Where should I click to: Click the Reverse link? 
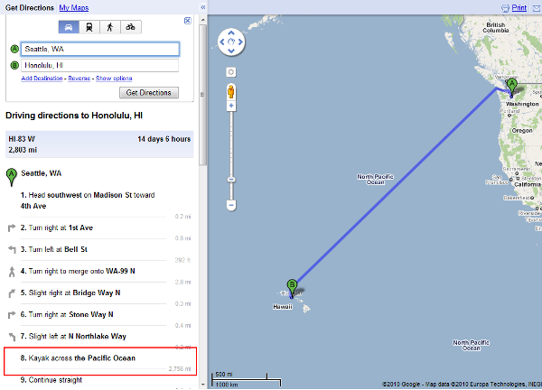(79, 79)
